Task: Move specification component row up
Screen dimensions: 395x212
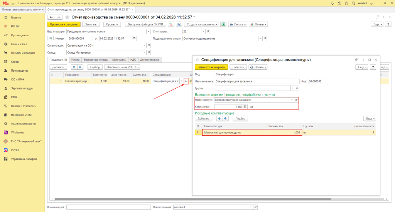Action: [x=220, y=118]
